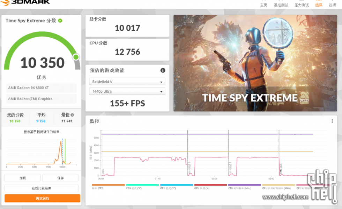Click the Time Spy Extreme hero image
The width and height of the screenshot is (342, 209).
(x=255, y=63)
